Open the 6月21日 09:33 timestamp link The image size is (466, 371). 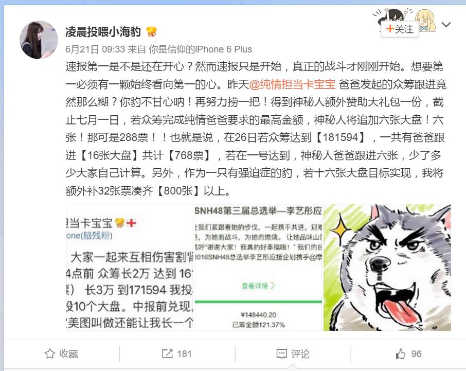(x=95, y=49)
